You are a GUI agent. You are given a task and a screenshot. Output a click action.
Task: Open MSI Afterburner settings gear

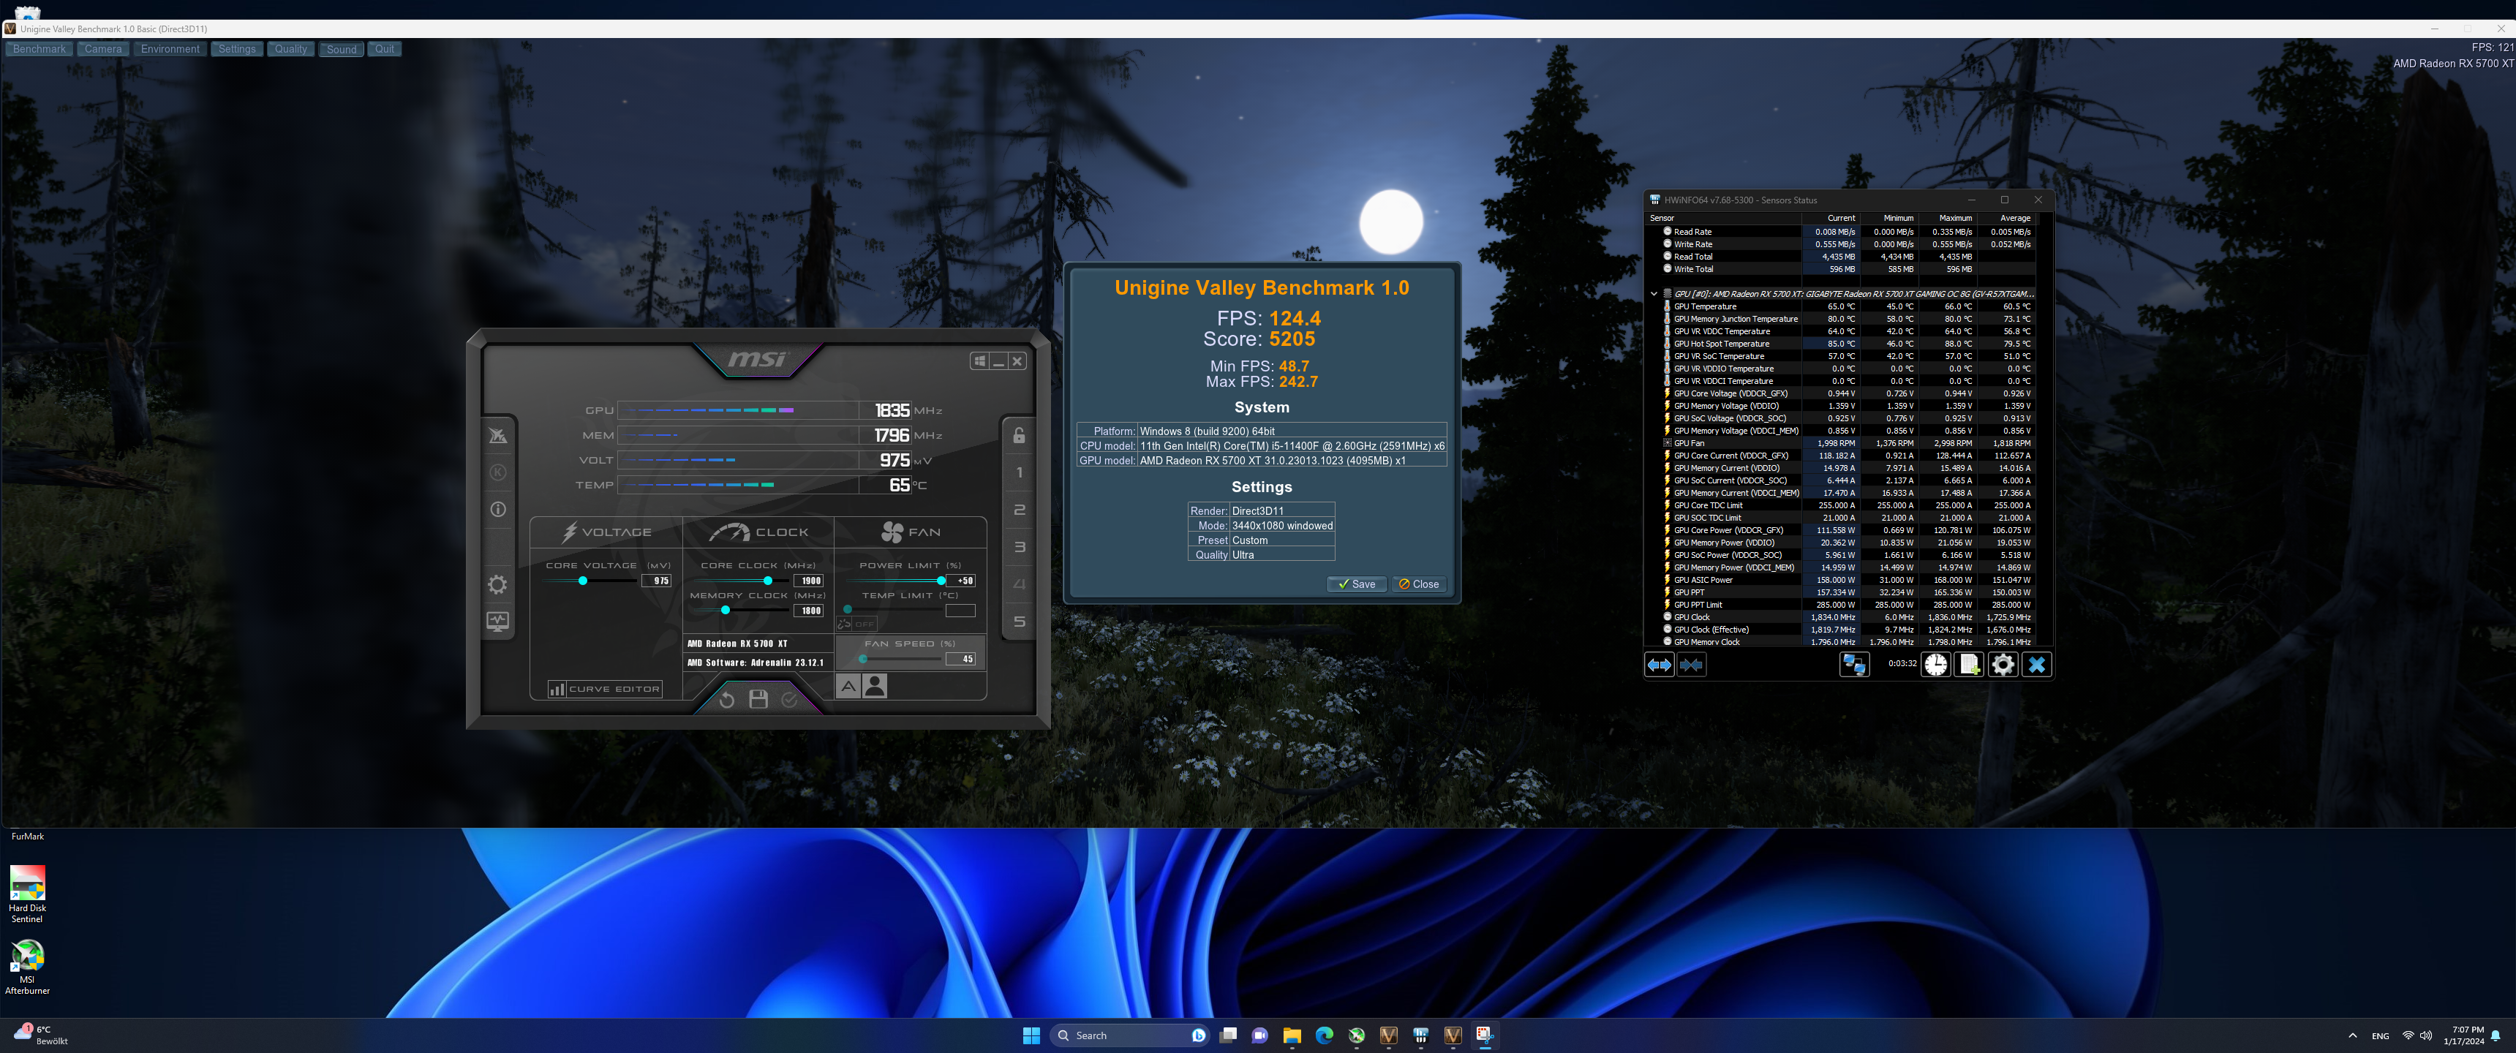pos(497,584)
